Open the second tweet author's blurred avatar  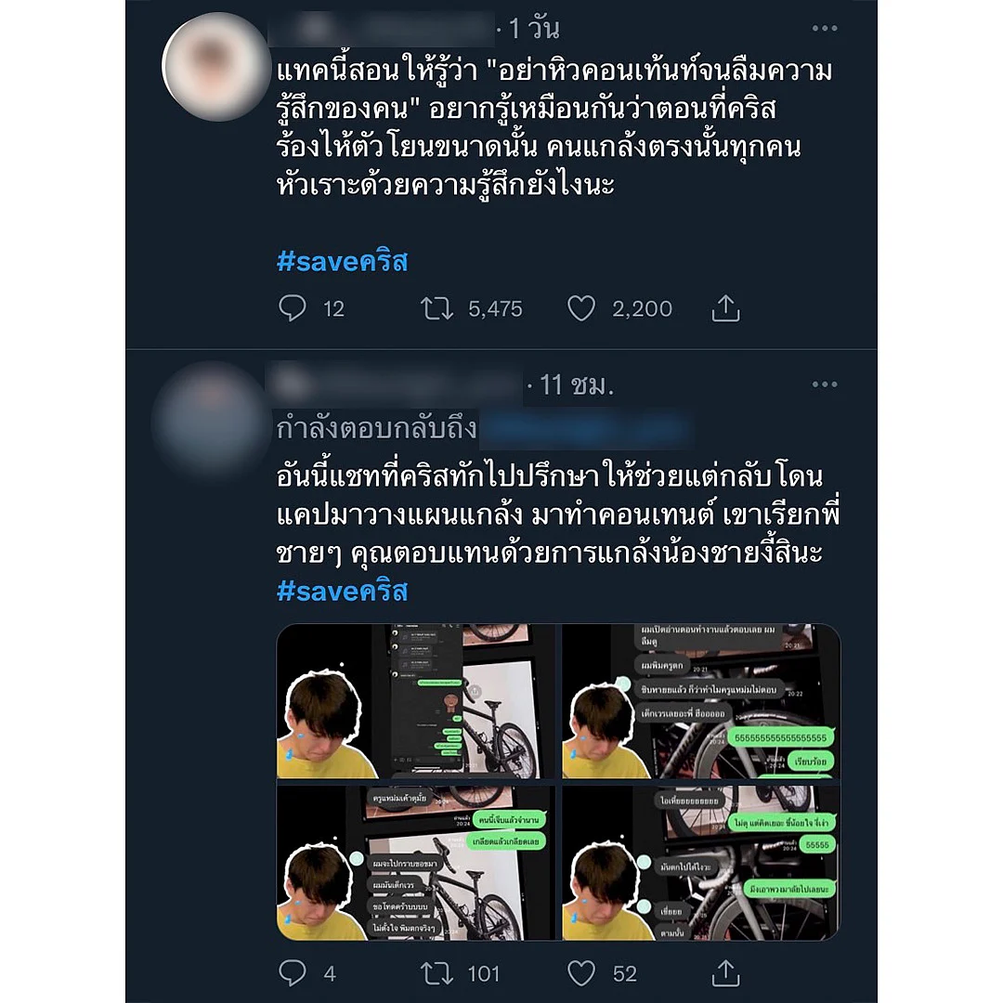coord(211,423)
